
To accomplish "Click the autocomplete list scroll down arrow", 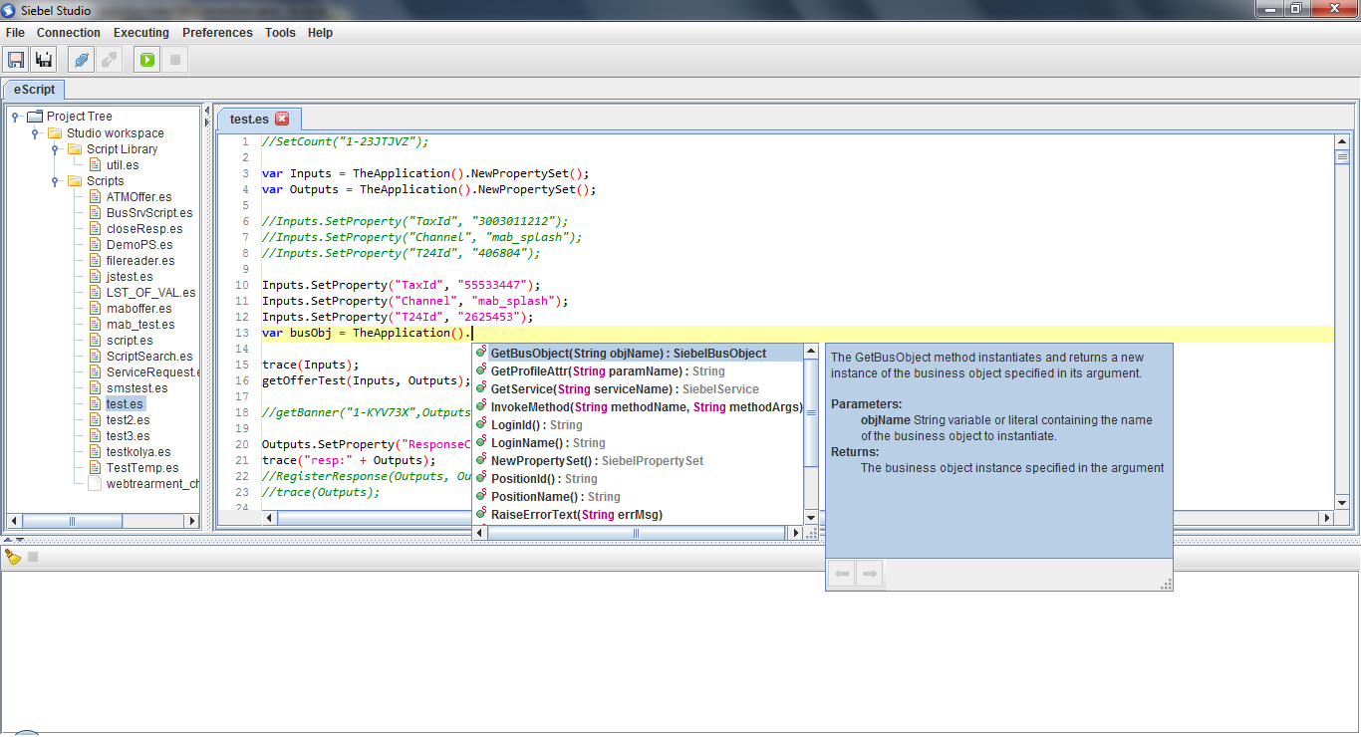I will [811, 518].
